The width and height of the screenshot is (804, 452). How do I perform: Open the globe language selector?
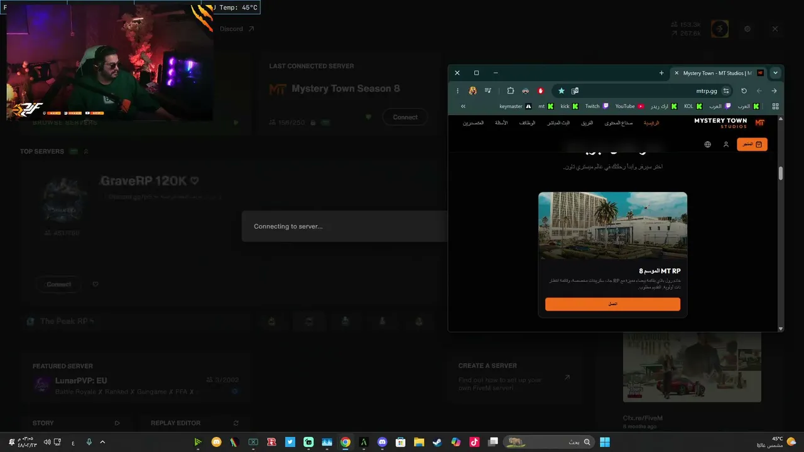tap(708, 144)
